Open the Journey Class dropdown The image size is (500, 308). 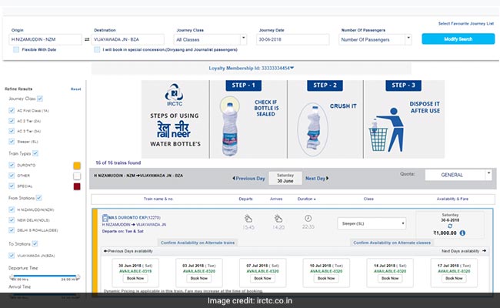tap(209, 38)
